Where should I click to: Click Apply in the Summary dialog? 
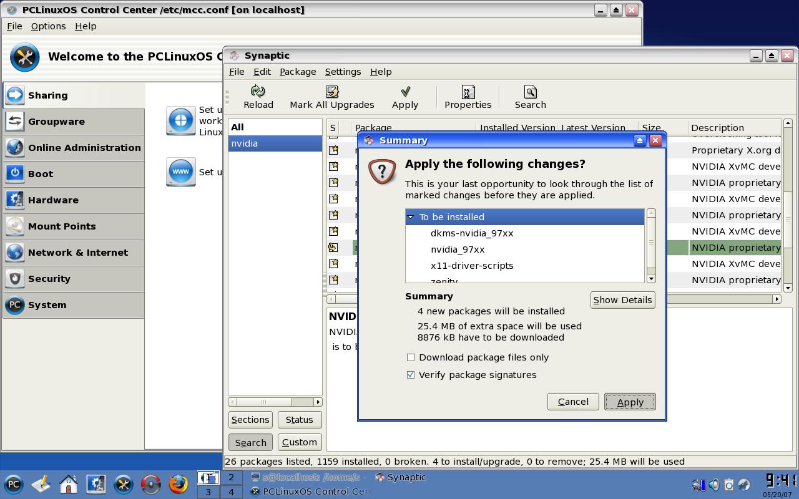(x=630, y=402)
